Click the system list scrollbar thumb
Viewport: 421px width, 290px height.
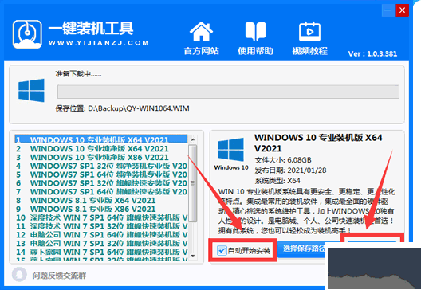click(193, 183)
